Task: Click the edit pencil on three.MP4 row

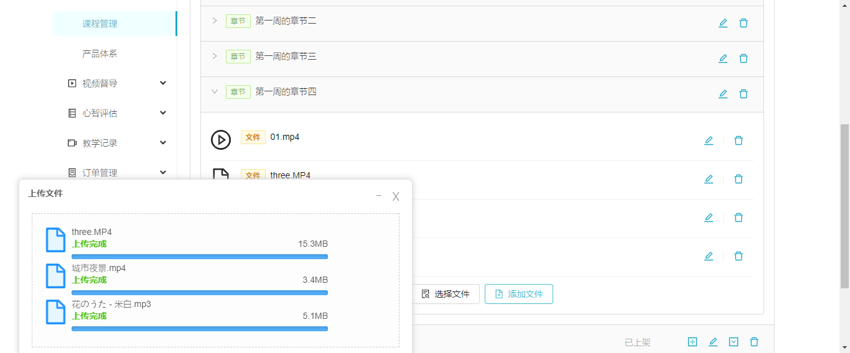Action: coord(709,179)
